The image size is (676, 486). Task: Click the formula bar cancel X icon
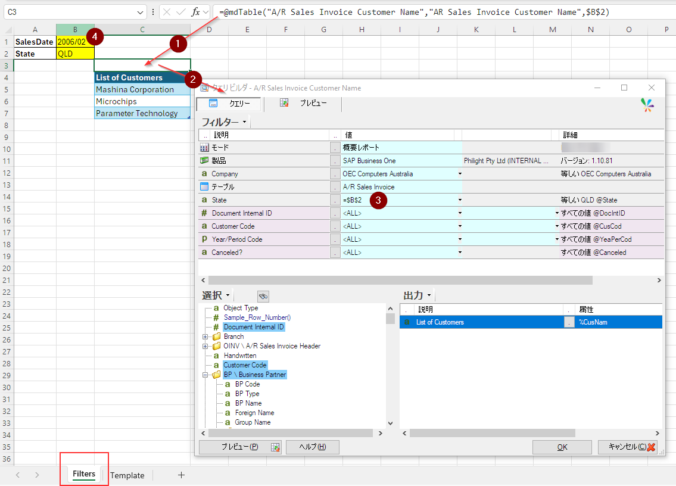(167, 12)
